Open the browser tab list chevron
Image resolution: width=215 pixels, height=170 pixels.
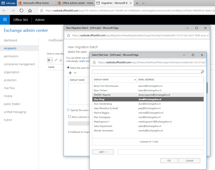(144, 3)
